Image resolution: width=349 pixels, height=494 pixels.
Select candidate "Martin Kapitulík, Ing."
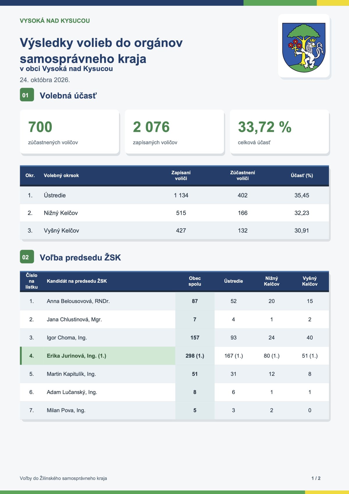[71, 374]
